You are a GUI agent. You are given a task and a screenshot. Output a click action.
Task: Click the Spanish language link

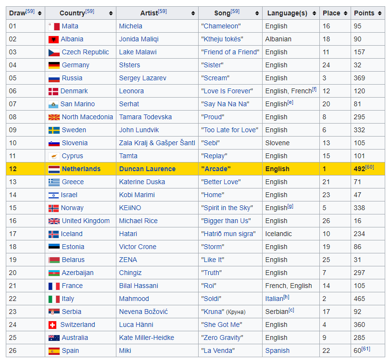click(x=277, y=350)
